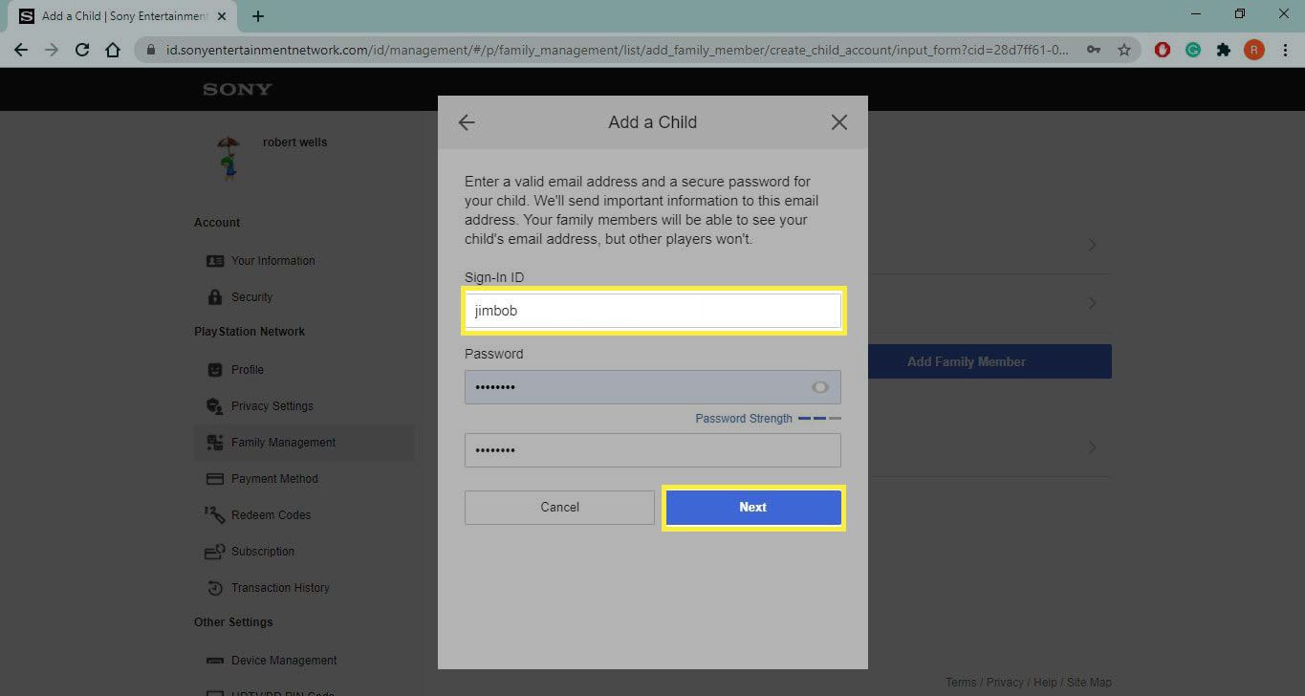Screen dimensions: 1305x696
Task: Click the Family Management icon
Action: (x=215, y=443)
